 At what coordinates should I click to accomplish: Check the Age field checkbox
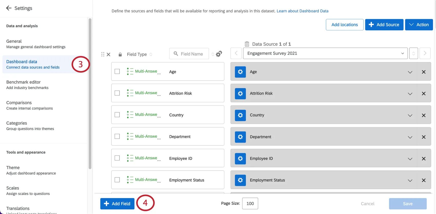pos(117,72)
